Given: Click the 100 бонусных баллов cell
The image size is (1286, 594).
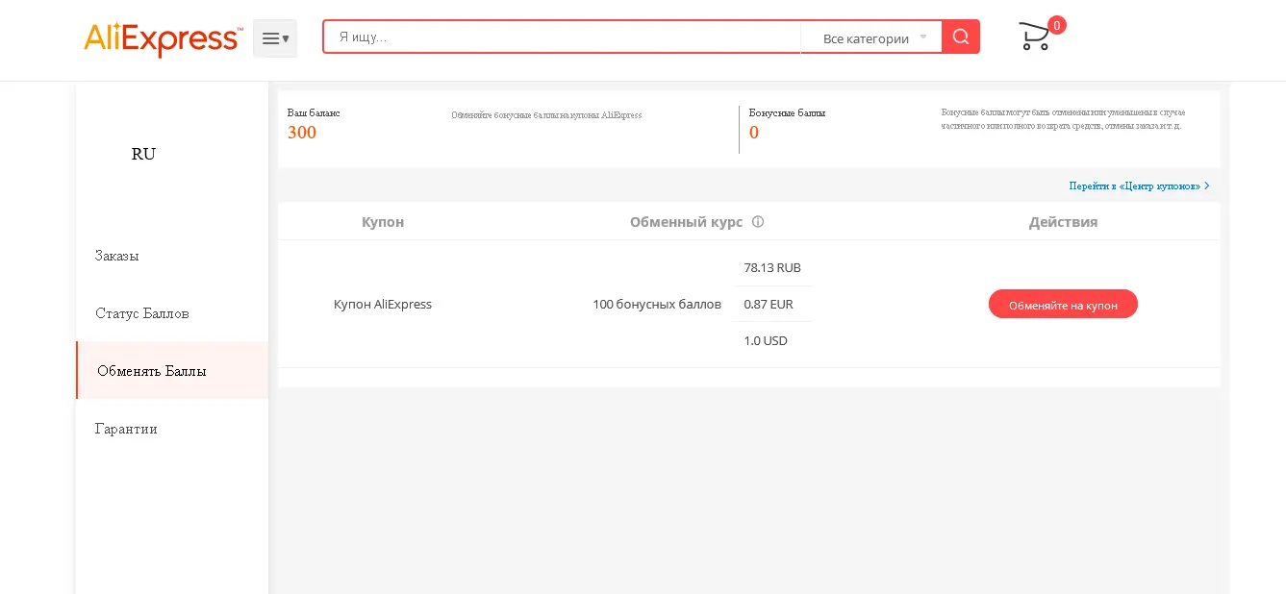Looking at the screenshot, I should [x=657, y=304].
